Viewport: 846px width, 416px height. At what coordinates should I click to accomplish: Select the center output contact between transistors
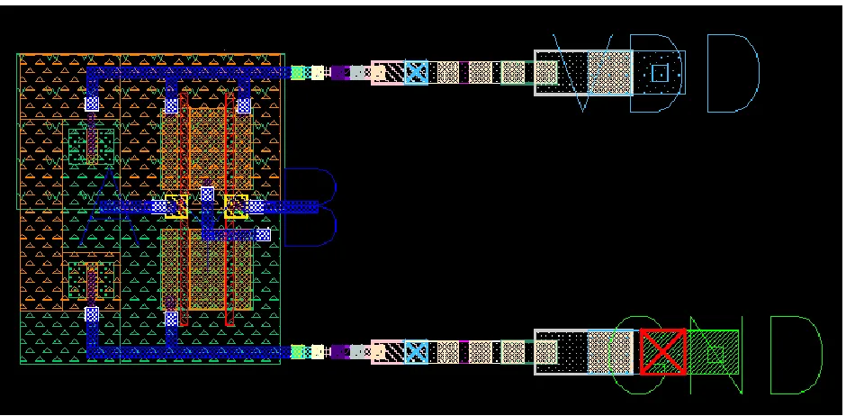click(x=207, y=194)
